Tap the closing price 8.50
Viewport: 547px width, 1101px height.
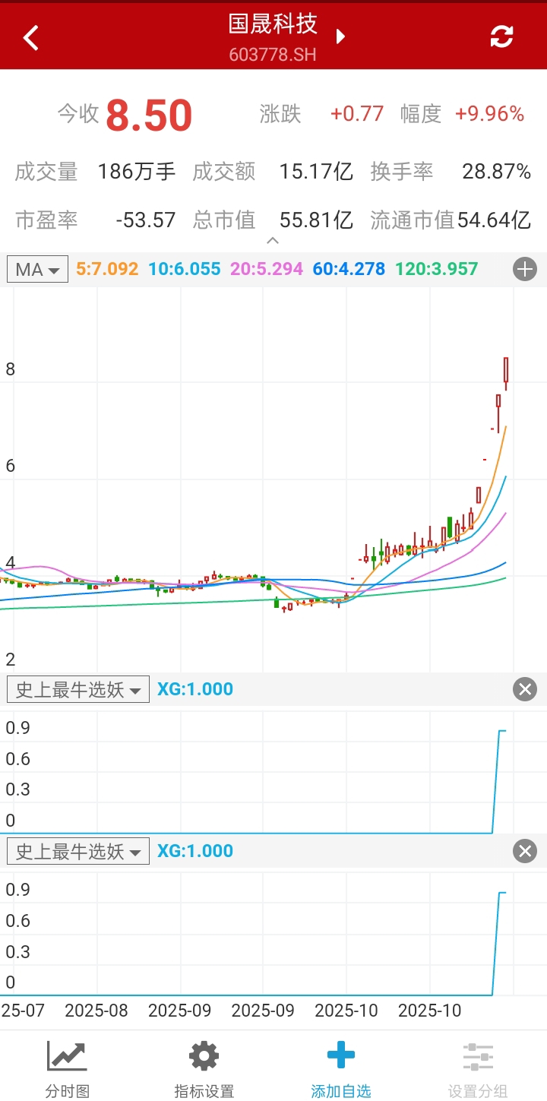click(149, 115)
